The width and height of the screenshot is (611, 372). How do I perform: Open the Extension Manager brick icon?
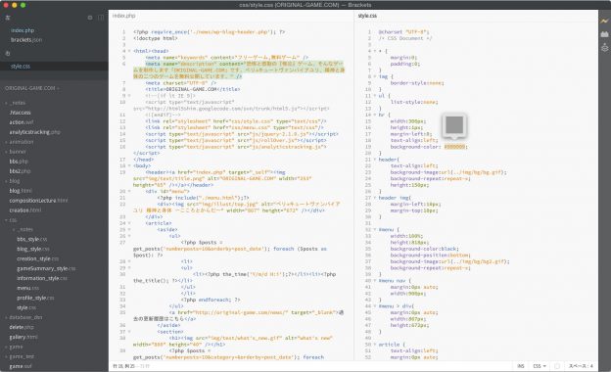[604, 34]
